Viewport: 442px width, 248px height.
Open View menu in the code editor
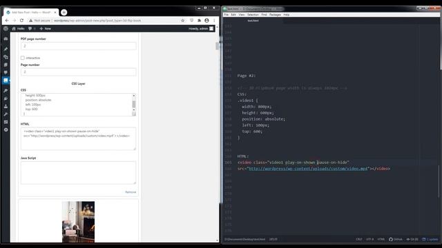242,14
